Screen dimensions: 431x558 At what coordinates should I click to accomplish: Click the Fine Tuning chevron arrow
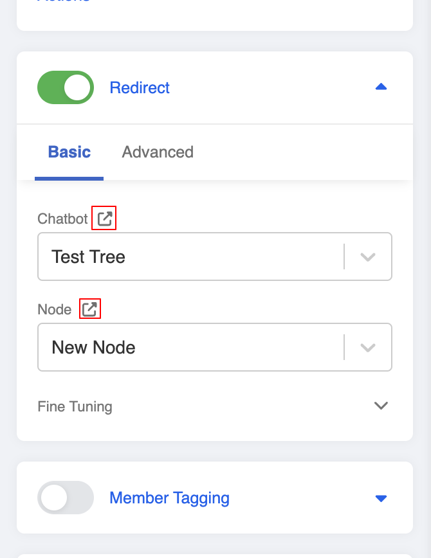coord(381,406)
